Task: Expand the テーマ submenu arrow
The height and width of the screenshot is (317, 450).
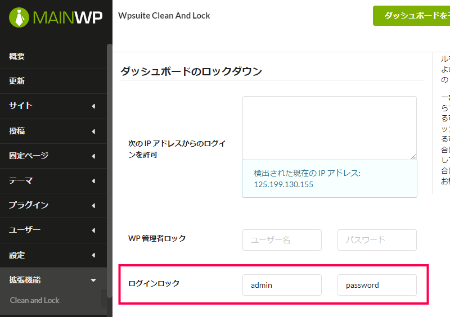Action: (93, 181)
